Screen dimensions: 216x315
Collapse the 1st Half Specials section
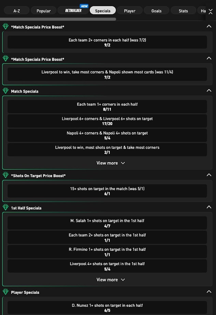click(209, 207)
